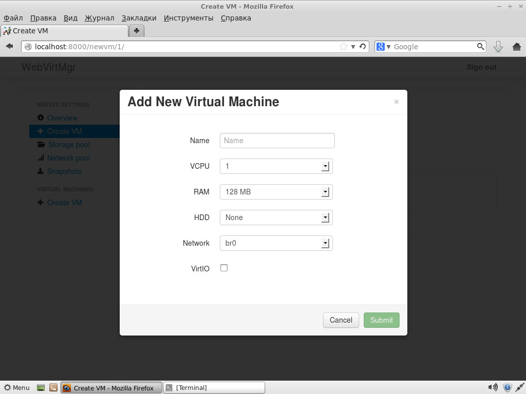Viewport: 526px width, 394px height.
Task: Click the green desktop icon in taskbar
Action: pos(41,388)
